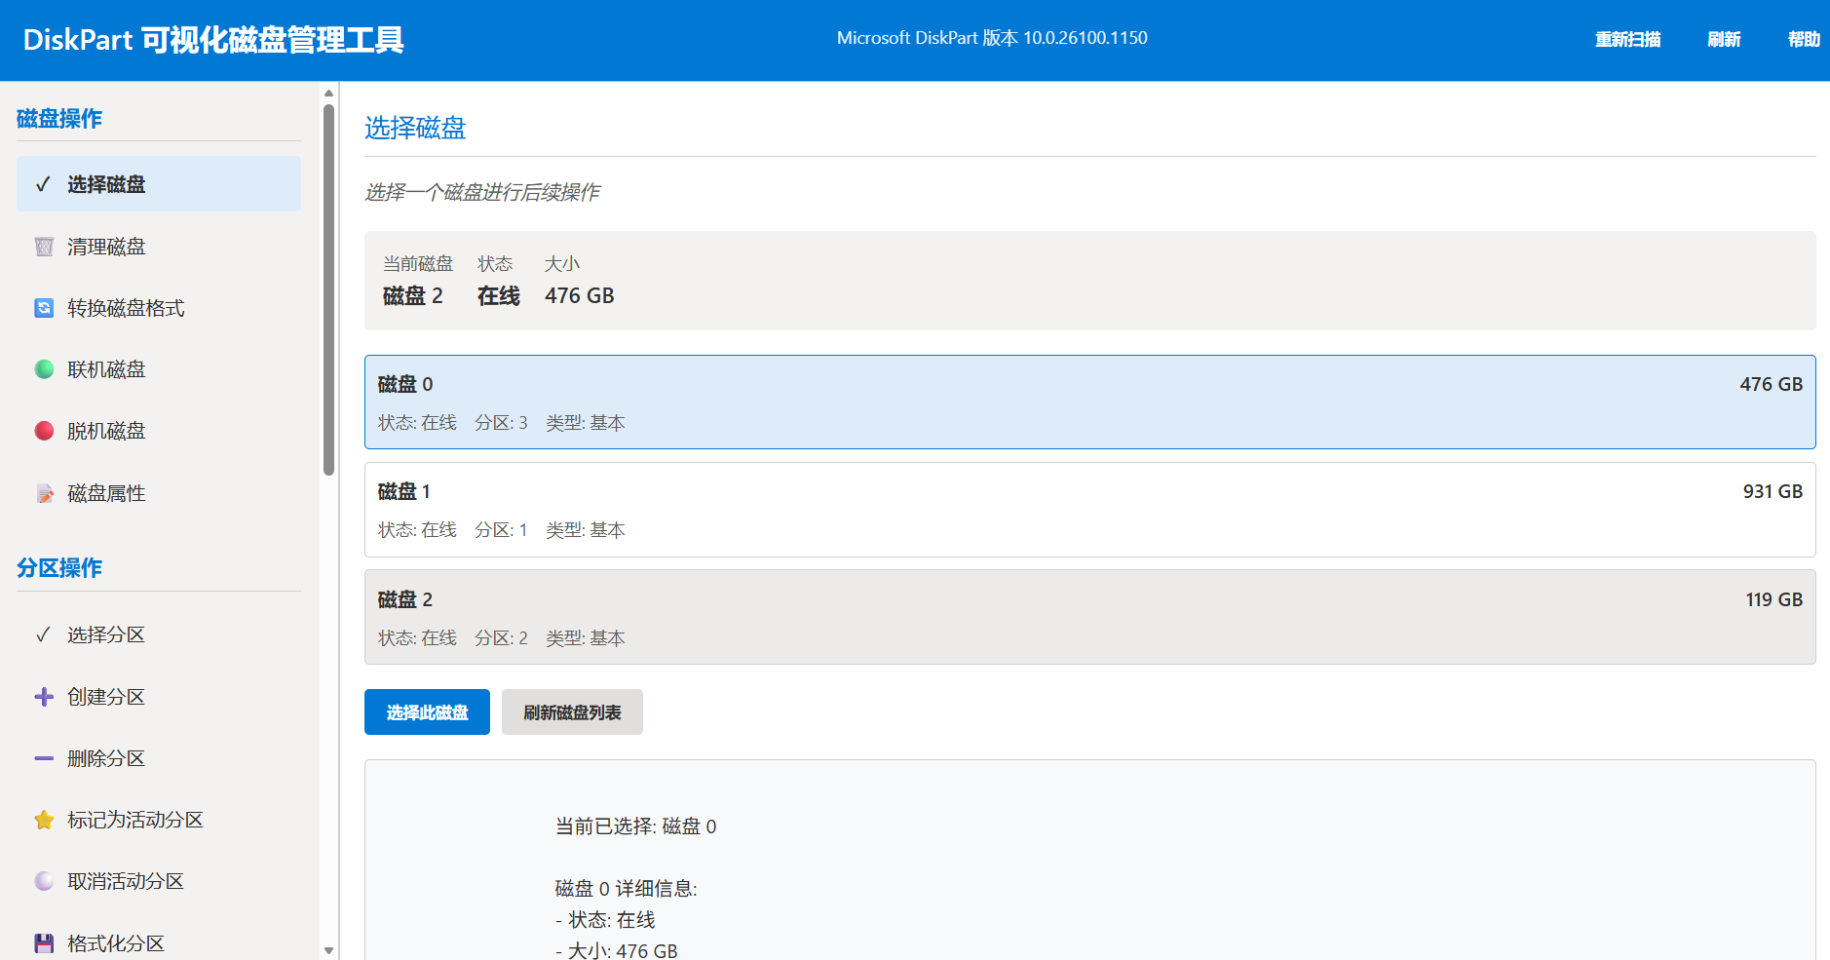Click the plus icon for 创建分区

(44, 697)
